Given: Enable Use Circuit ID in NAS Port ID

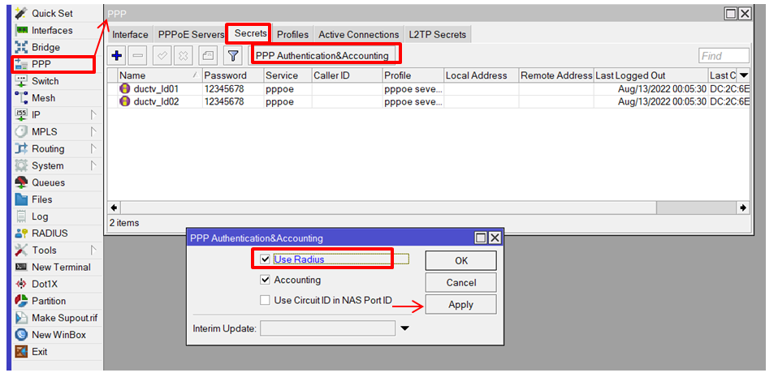Looking at the screenshot, I should coord(265,301).
